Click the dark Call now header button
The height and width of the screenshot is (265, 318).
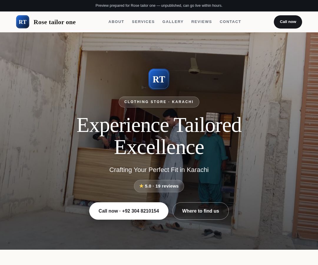[288, 22]
